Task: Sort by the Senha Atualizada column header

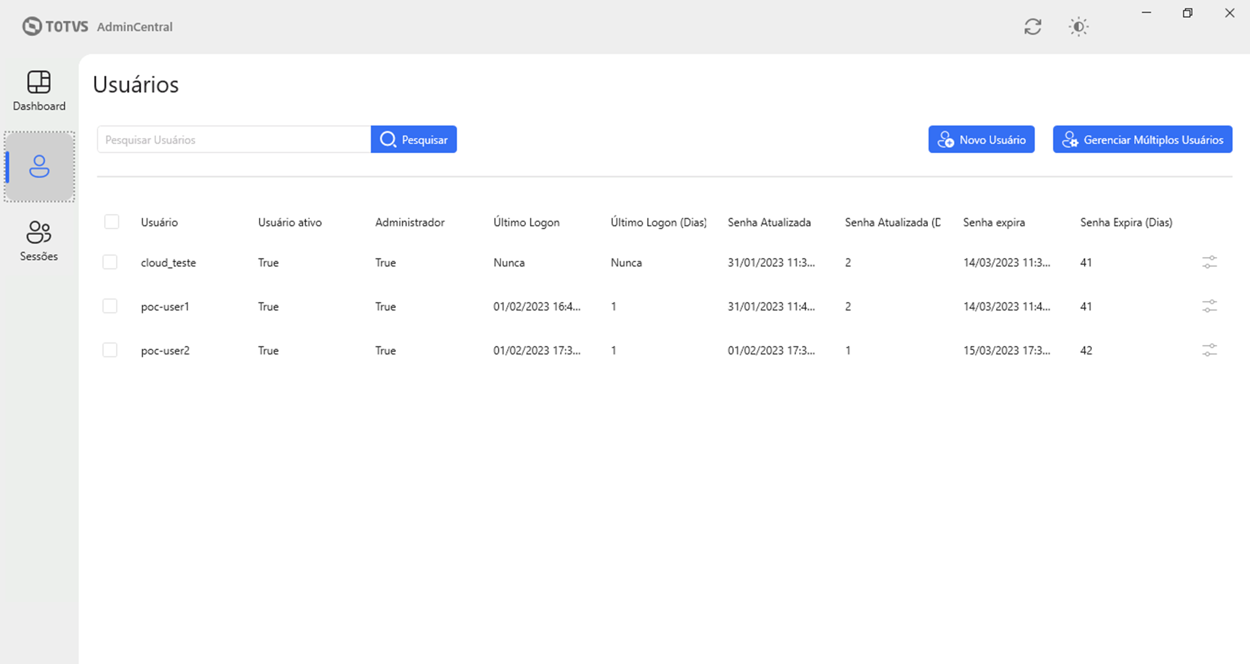Action: pos(769,222)
